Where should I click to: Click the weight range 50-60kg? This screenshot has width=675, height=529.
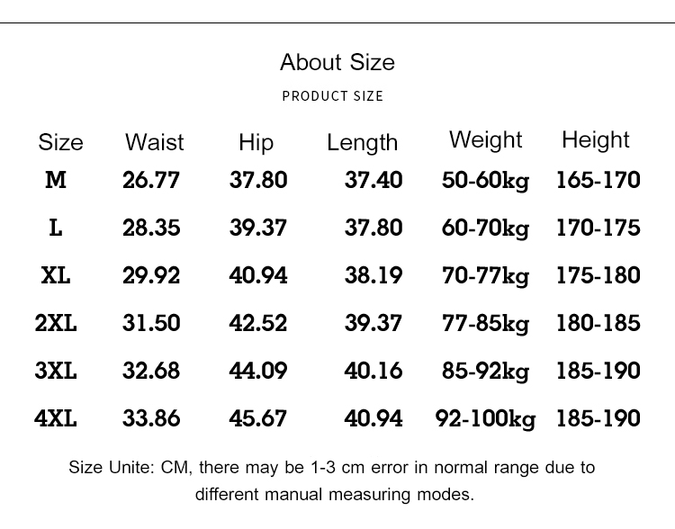pyautogui.click(x=485, y=180)
